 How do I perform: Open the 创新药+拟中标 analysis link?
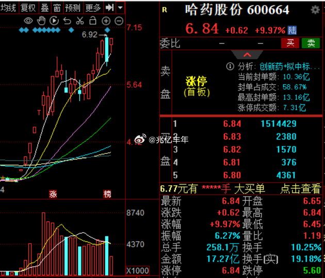click(x=289, y=66)
